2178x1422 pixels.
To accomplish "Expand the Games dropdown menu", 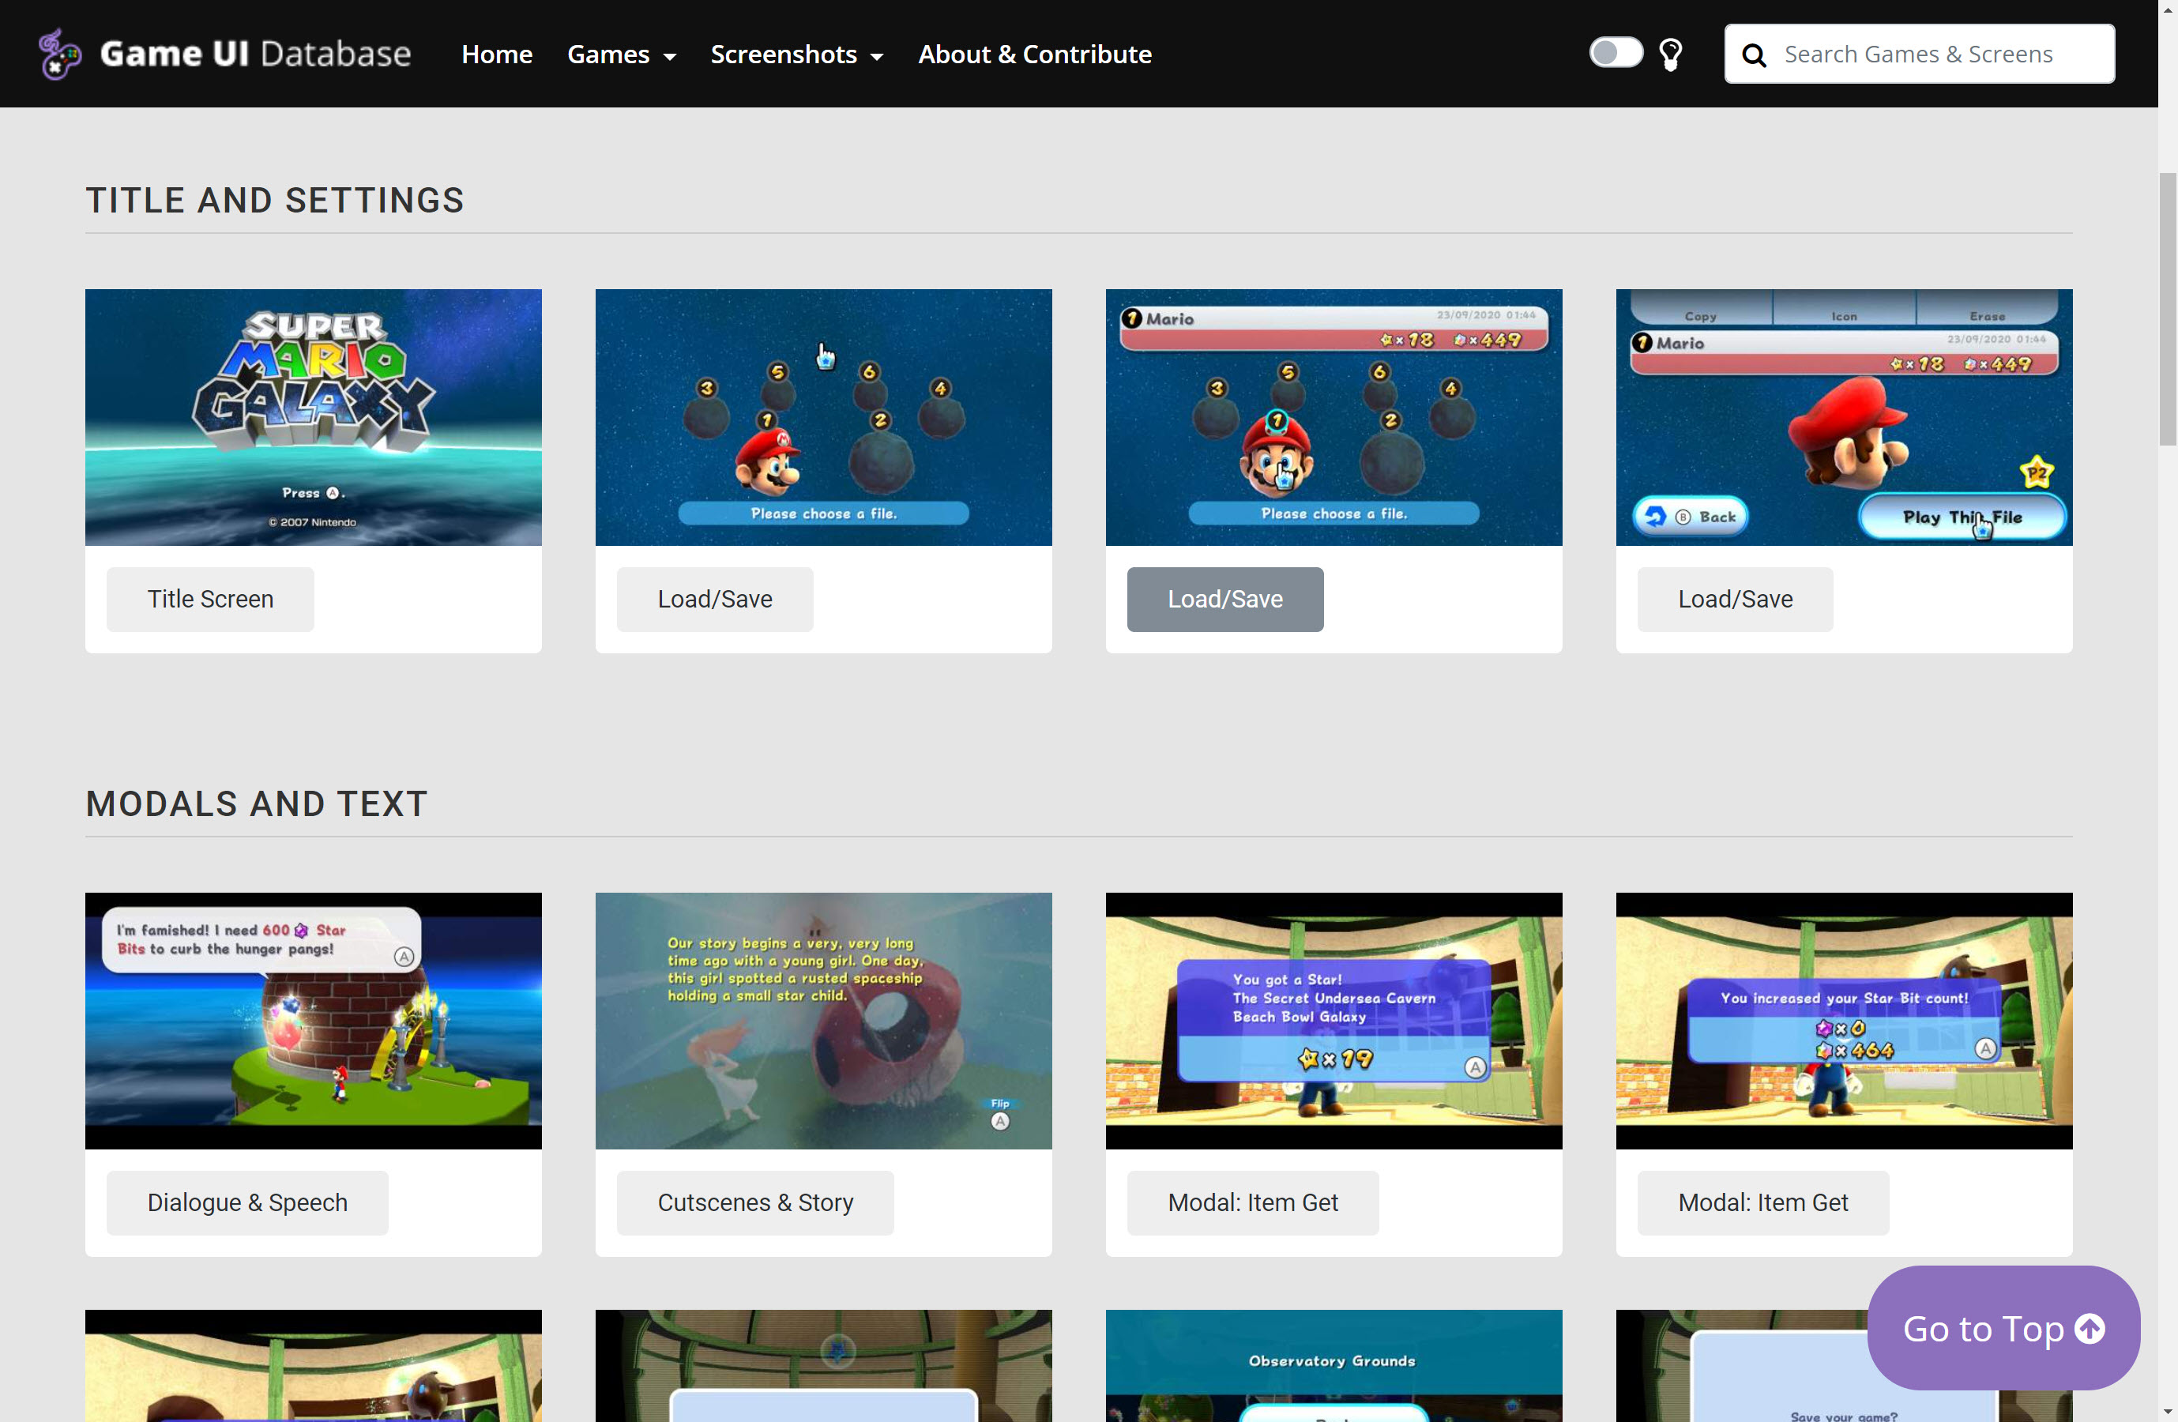I will (622, 54).
